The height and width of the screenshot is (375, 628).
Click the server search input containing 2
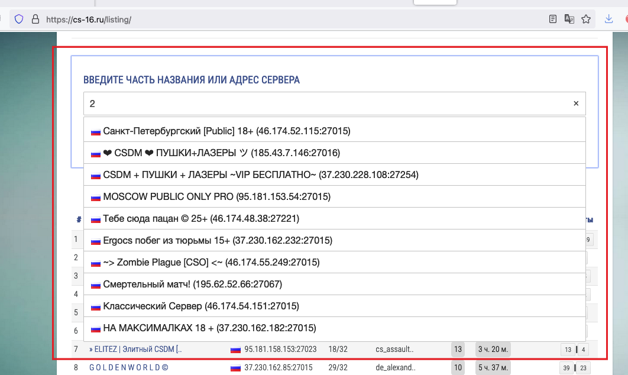(335, 104)
